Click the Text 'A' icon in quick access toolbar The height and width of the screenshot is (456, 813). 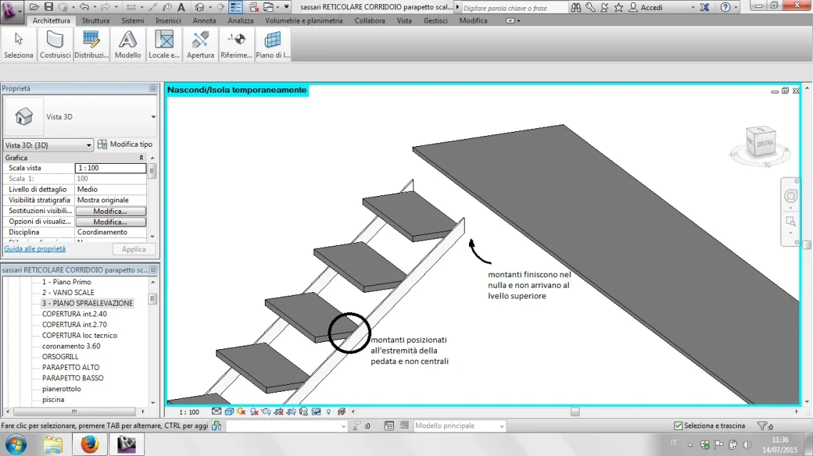(x=181, y=6)
